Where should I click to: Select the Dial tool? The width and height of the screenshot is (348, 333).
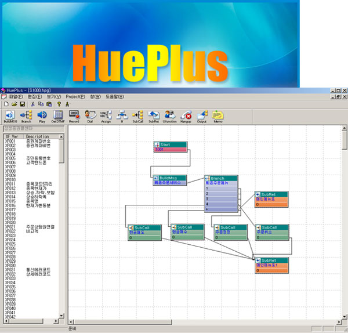pyautogui.click(x=90, y=117)
